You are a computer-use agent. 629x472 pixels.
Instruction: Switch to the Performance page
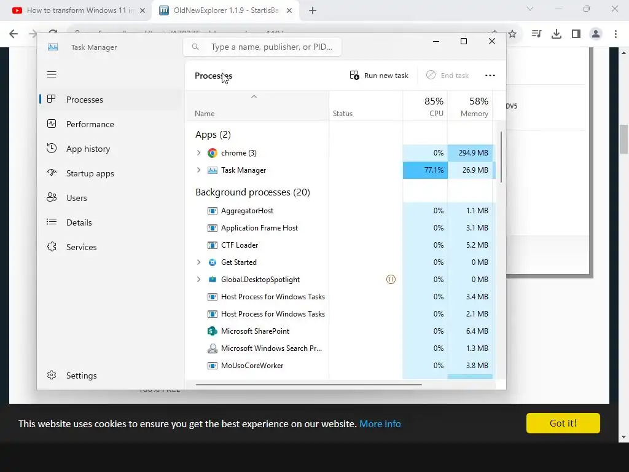pyautogui.click(x=111, y=124)
